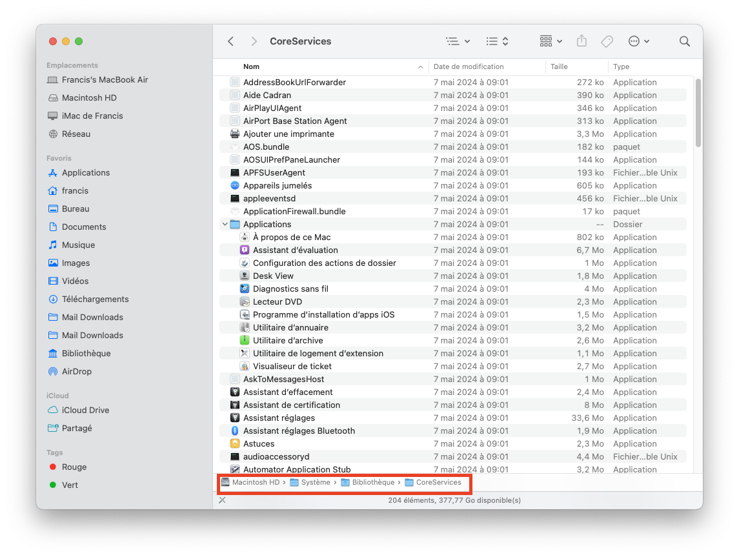Screen dimensions: 739x557
Task: Select the audioaccessoryd row
Action: coord(453,456)
